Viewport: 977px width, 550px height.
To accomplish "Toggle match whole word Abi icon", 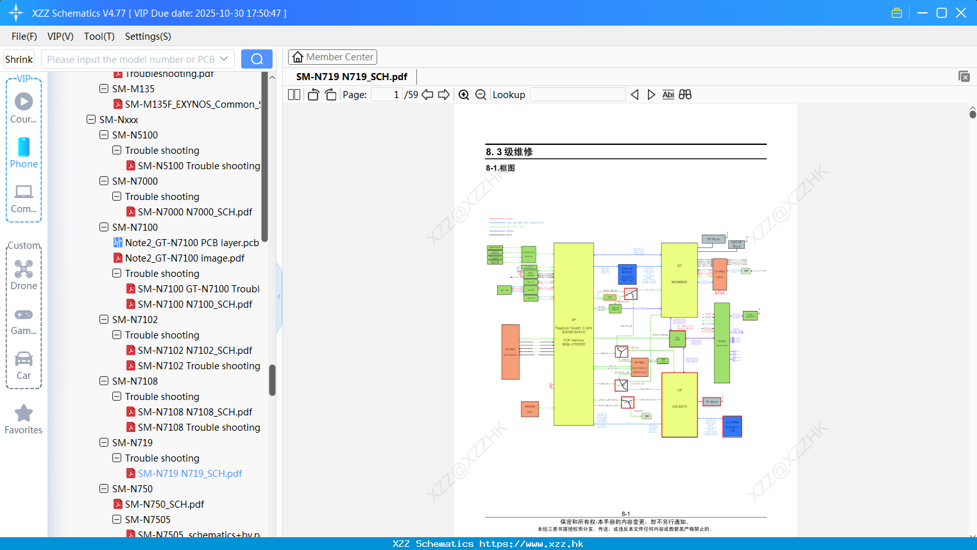I will click(668, 95).
